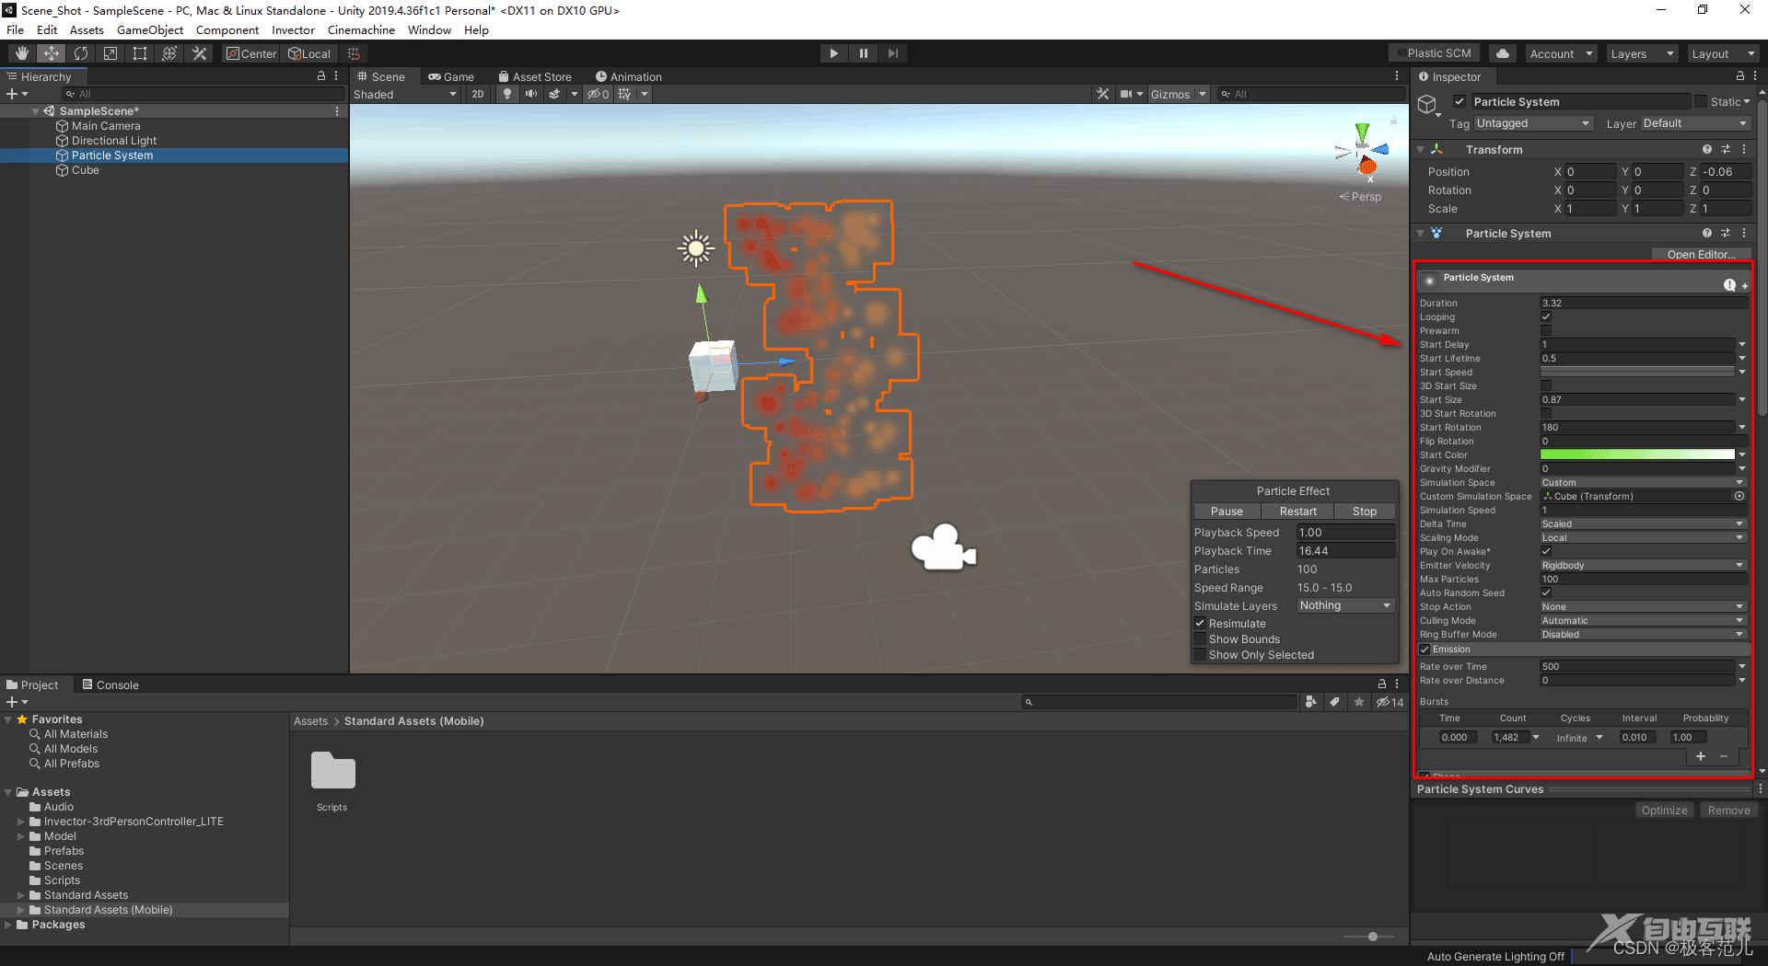Open Emitter Velocity Rigidbody dropdown
The image size is (1768, 966).
[x=1643, y=565]
